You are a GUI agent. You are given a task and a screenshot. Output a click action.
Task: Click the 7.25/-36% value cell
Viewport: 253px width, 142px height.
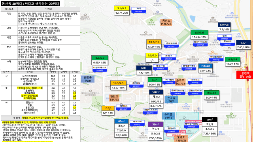[x=210, y=133]
